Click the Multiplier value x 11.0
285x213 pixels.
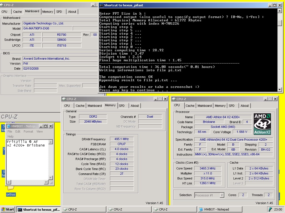(x=208, y=173)
